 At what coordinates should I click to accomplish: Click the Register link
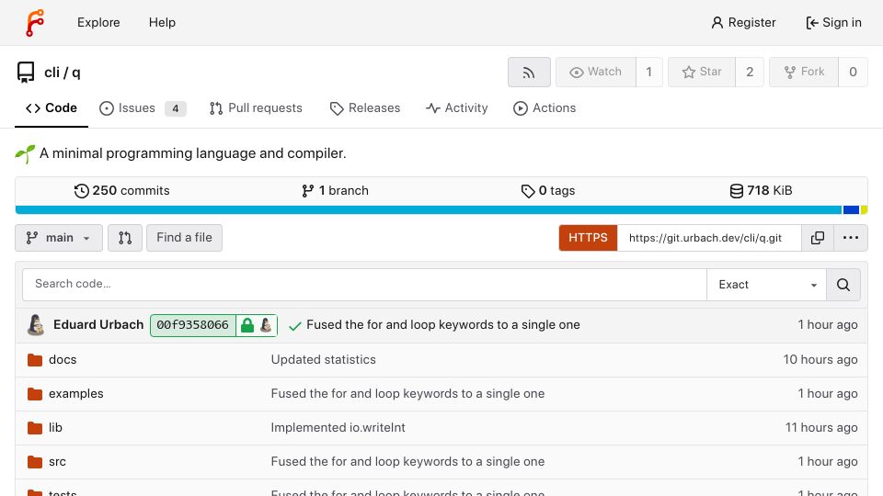click(743, 22)
